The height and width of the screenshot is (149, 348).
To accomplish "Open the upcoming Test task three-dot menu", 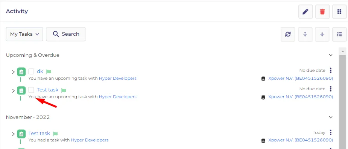I will click(330, 89).
